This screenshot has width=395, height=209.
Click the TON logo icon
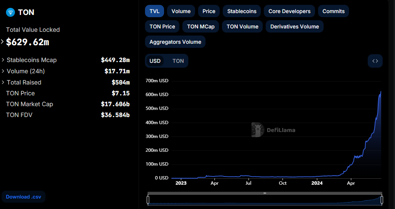pyautogui.click(x=10, y=12)
